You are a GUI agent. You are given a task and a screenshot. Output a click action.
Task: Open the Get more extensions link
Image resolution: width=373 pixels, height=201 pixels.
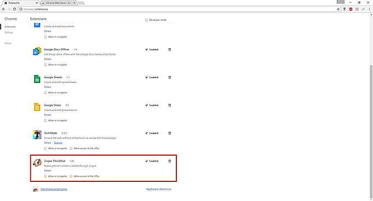pos(54,189)
